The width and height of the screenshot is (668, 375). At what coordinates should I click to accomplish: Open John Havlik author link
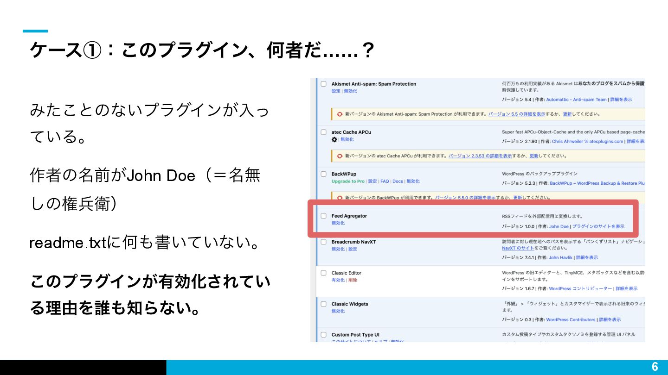coord(560,257)
